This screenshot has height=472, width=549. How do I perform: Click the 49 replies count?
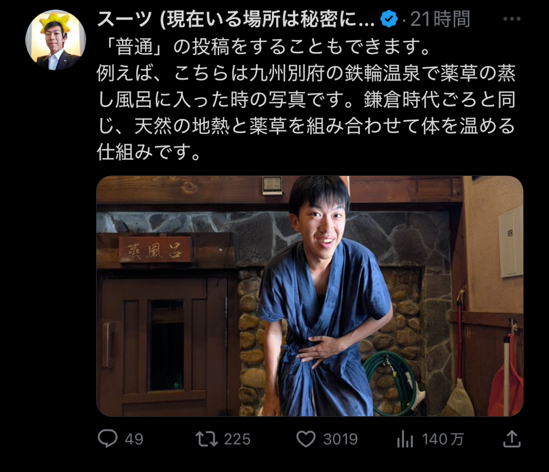(134, 439)
